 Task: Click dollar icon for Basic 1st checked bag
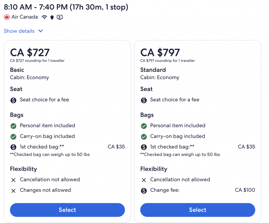[13, 147]
